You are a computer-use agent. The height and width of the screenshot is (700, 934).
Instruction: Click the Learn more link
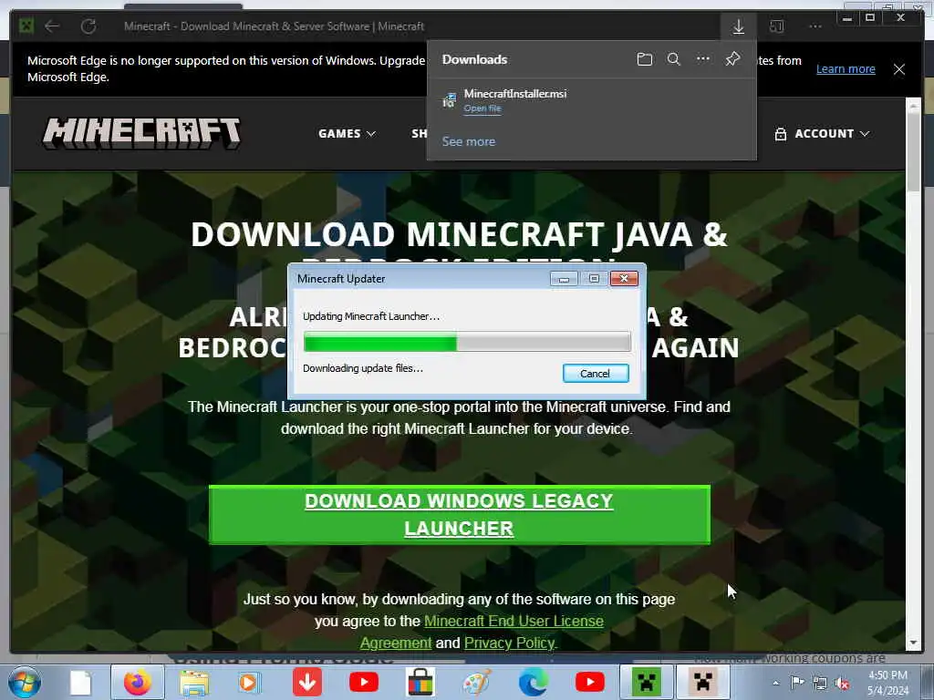(x=846, y=68)
